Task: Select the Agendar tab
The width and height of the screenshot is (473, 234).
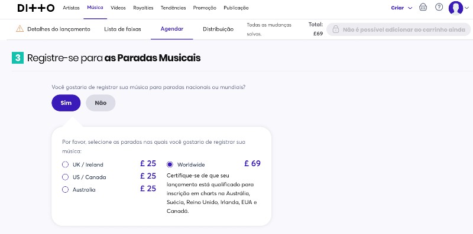Action: coord(172,29)
